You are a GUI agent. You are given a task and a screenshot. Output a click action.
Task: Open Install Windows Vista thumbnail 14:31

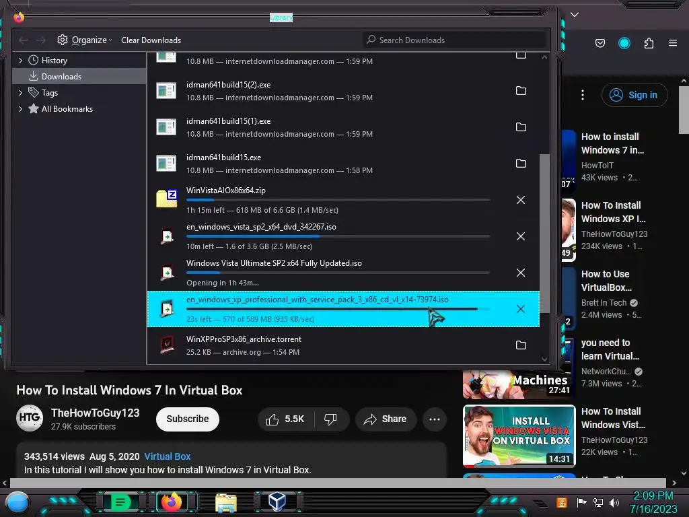tap(519, 436)
